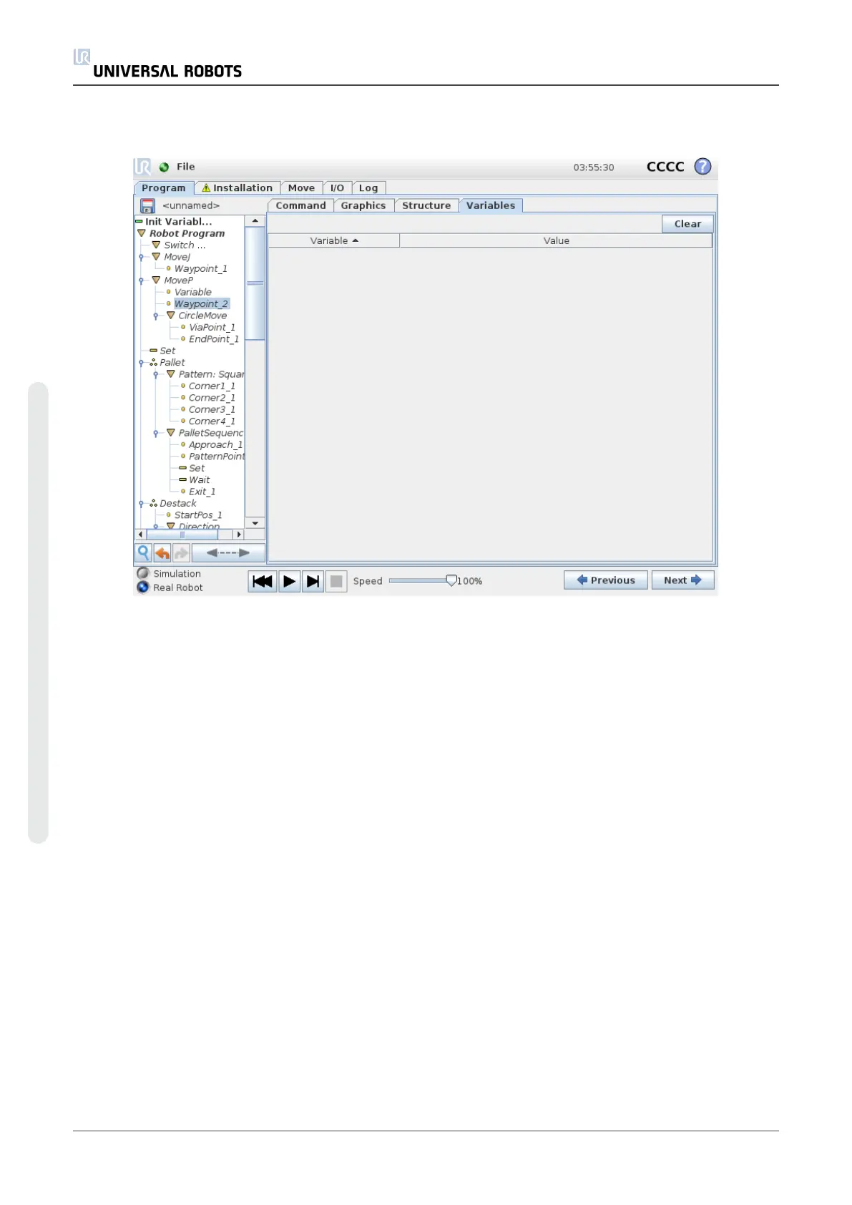Image resolution: width=852 pixels, height=1205 pixels.
Task: Click the Exit_1 dot icon
Action: pos(183,492)
